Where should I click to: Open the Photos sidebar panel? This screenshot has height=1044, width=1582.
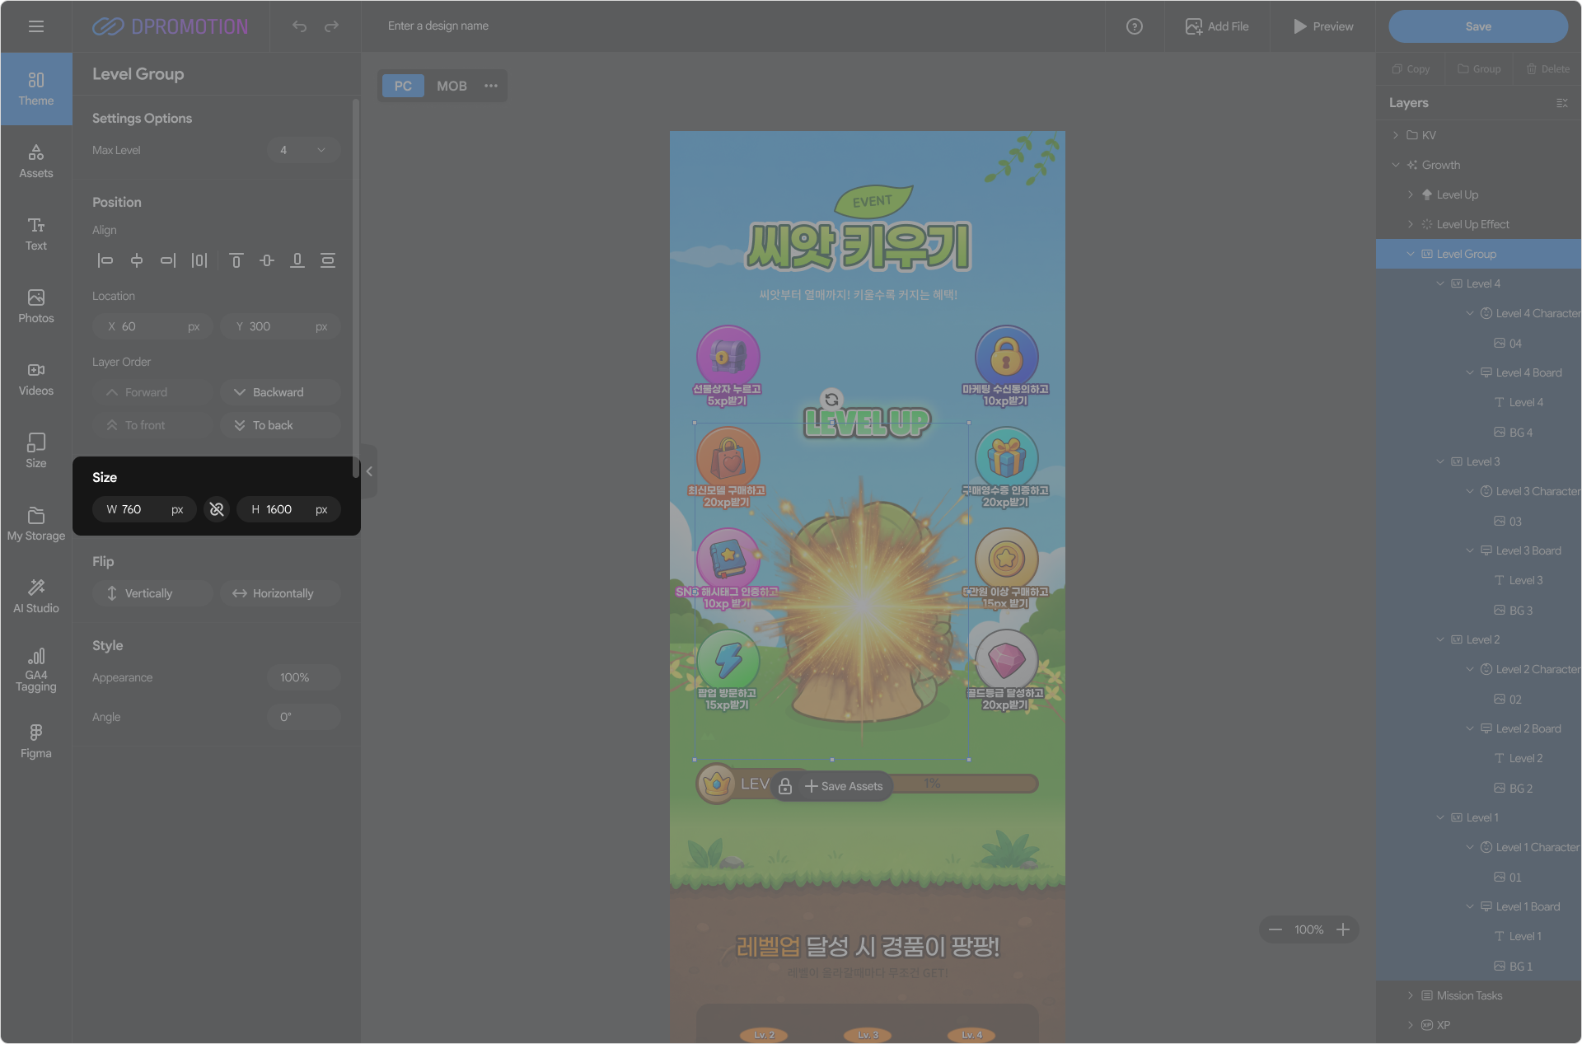[x=36, y=307]
